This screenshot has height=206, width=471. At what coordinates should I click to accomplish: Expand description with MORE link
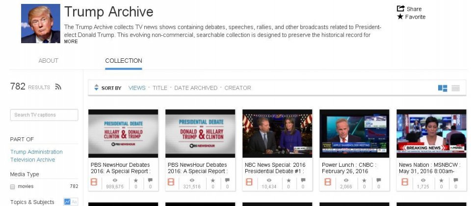pos(71,41)
